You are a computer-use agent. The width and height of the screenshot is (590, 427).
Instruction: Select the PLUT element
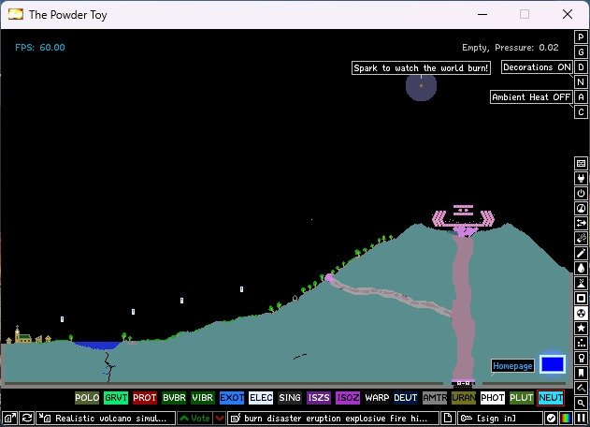pyautogui.click(x=522, y=398)
